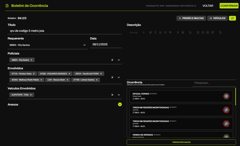The height and width of the screenshot is (146, 240).
Task: Expand the Envolvidos dropdown
Action: 119,77
